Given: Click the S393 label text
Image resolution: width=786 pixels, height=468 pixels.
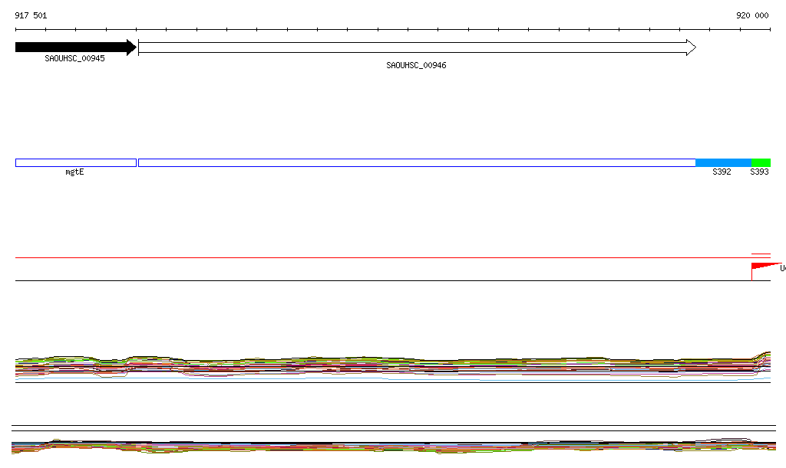Looking at the screenshot, I should [759, 172].
